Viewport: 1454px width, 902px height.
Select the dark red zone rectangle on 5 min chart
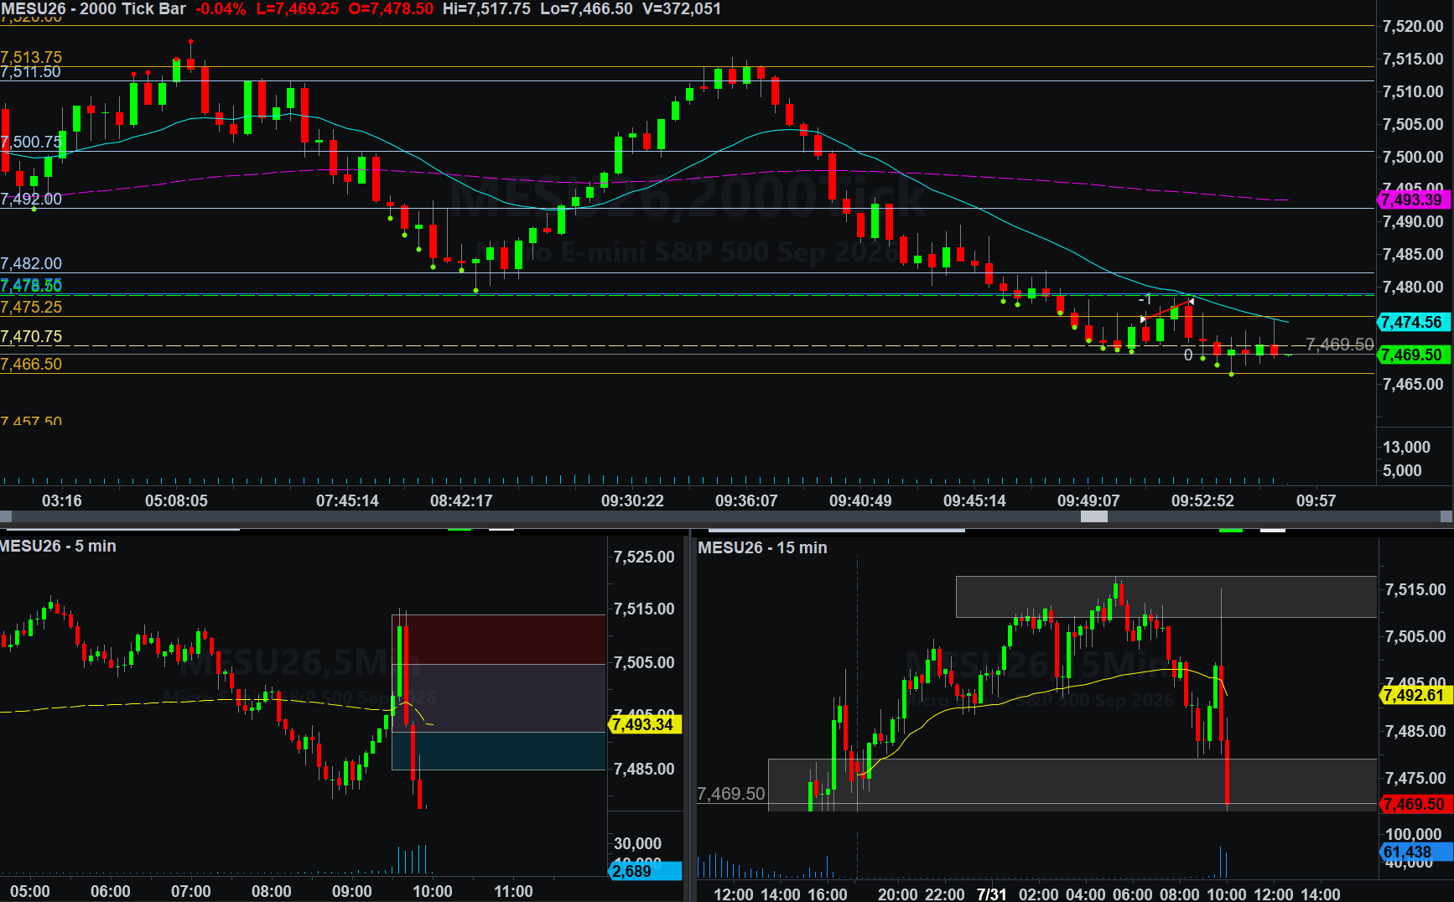(498, 640)
